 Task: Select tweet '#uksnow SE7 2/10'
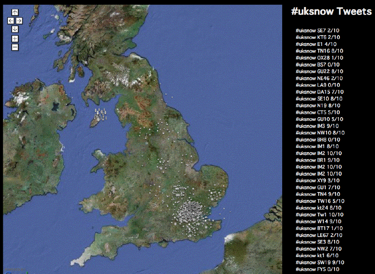pos(317,30)
